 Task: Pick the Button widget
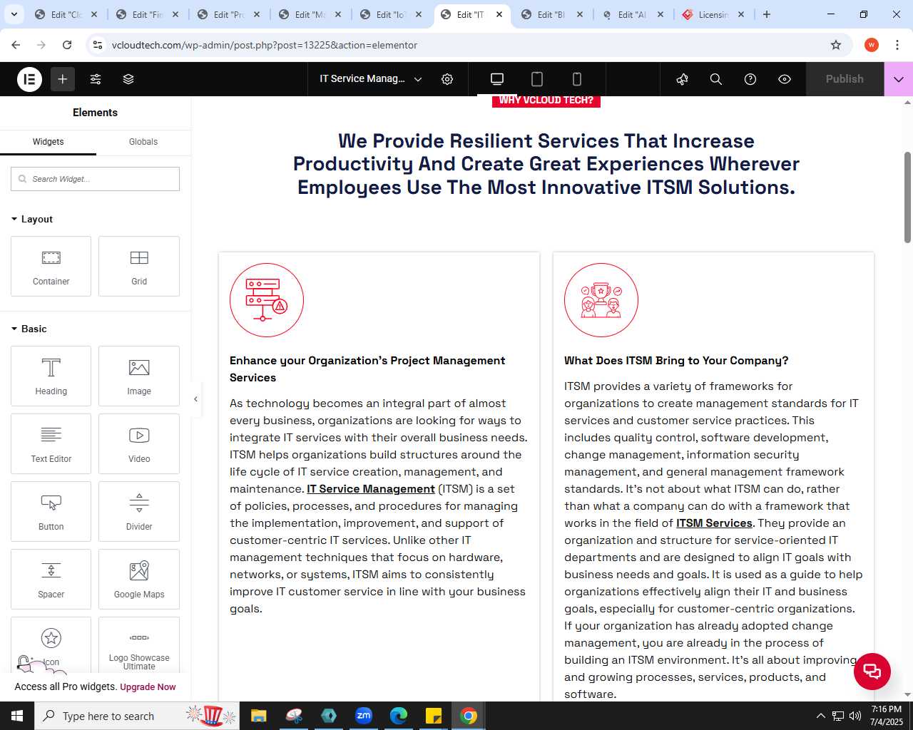point(51,511)
